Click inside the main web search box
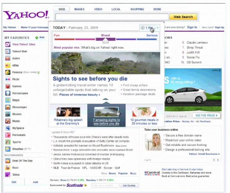The height and width of the screenshot is (193, 230). [112, 17]
